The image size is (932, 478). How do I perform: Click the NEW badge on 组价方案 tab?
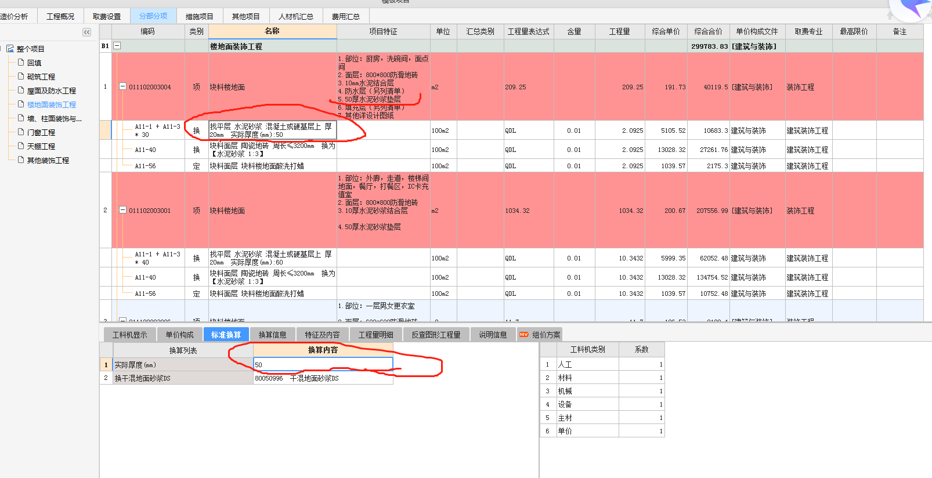(x=524, y=335)
